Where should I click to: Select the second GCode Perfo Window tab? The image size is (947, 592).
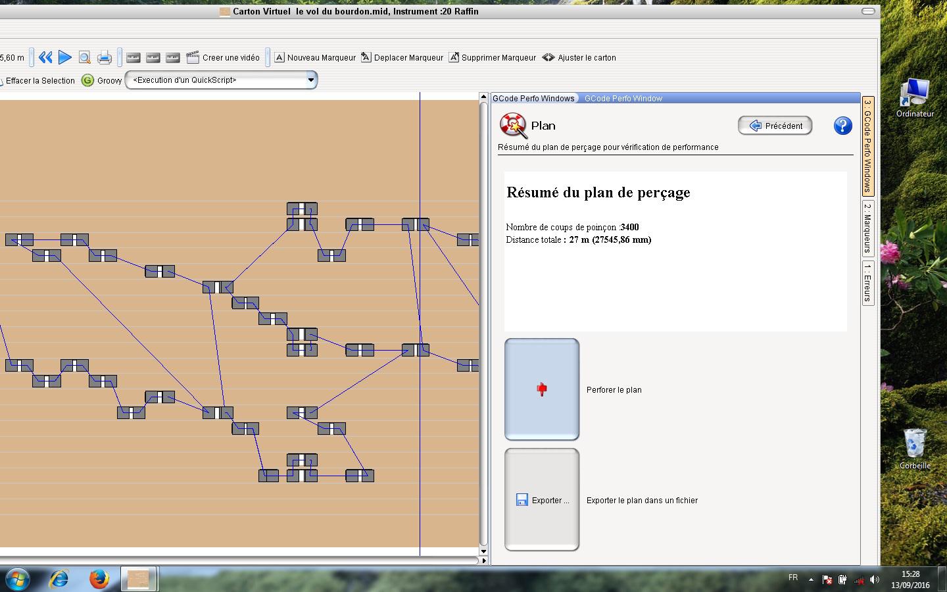pos(623,99)
